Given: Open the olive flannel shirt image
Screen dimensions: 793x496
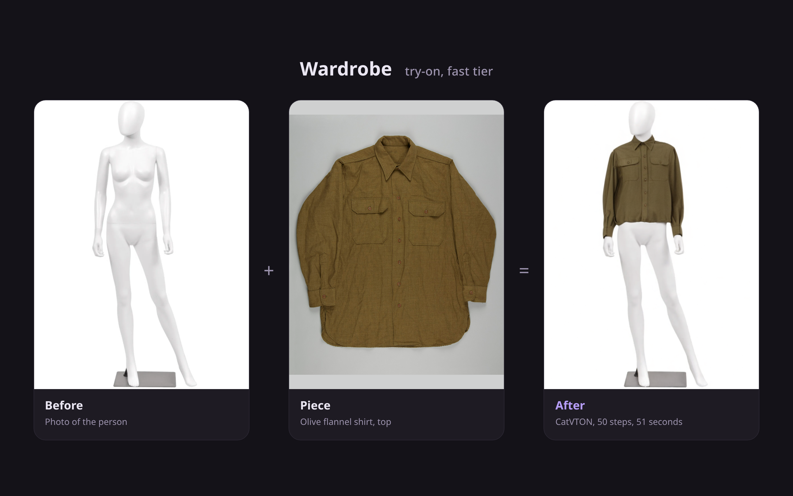Looking at the screenshot, I should pyautogui.click(x=396, y=245).
